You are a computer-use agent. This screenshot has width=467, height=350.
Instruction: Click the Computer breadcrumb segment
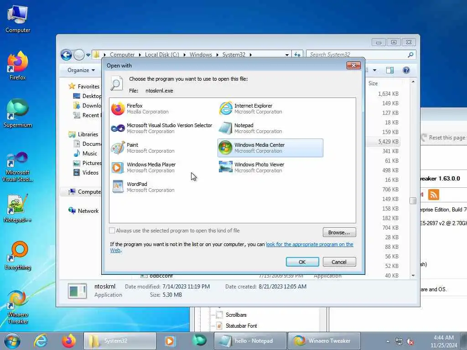click(122, 55)
